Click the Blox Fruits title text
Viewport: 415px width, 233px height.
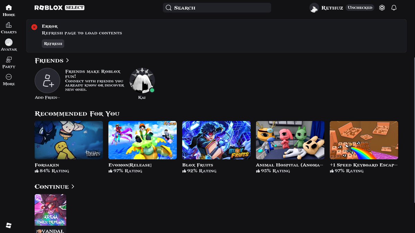(197, 165)
